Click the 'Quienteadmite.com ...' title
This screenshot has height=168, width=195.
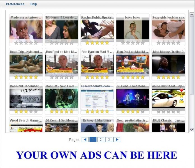[x=97, y=86]
